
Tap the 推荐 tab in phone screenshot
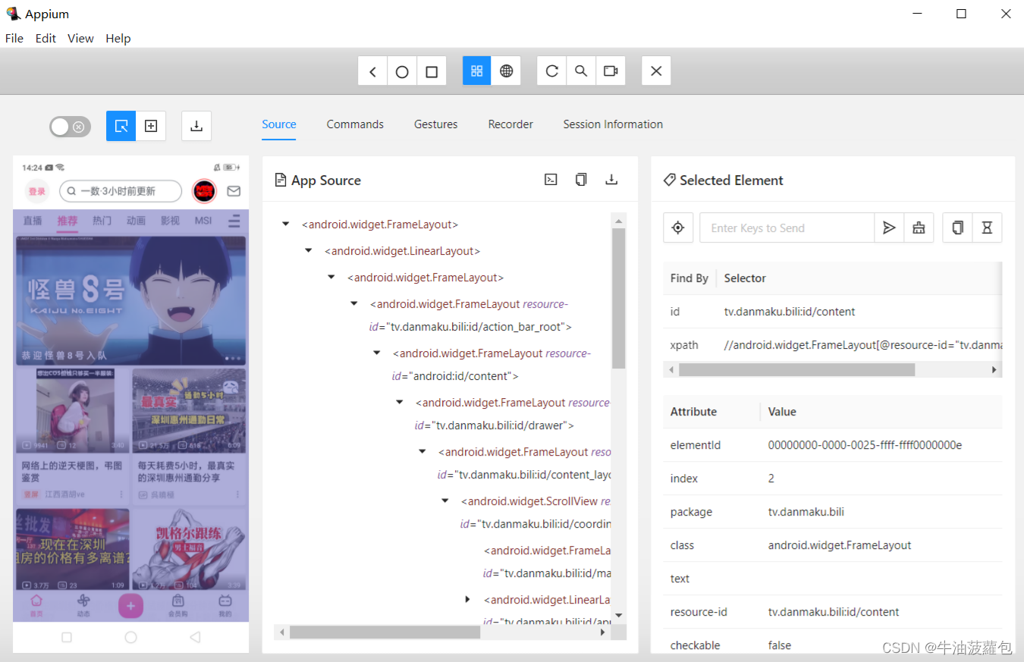(68, 221)
